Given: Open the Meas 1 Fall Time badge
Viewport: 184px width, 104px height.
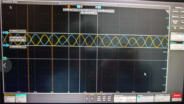Looking at the screenshot, I should coord(177,37).
